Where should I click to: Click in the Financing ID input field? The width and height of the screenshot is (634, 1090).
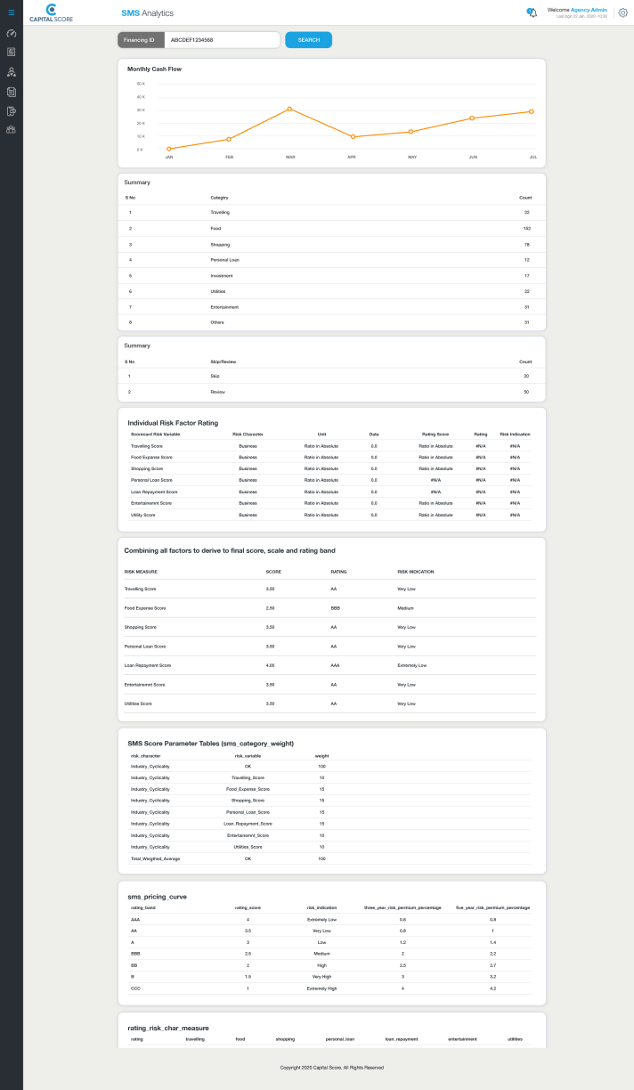coord(223,40)
